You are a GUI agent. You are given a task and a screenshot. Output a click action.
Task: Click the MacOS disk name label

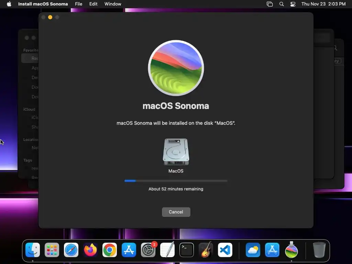click(x=176, y=171)
